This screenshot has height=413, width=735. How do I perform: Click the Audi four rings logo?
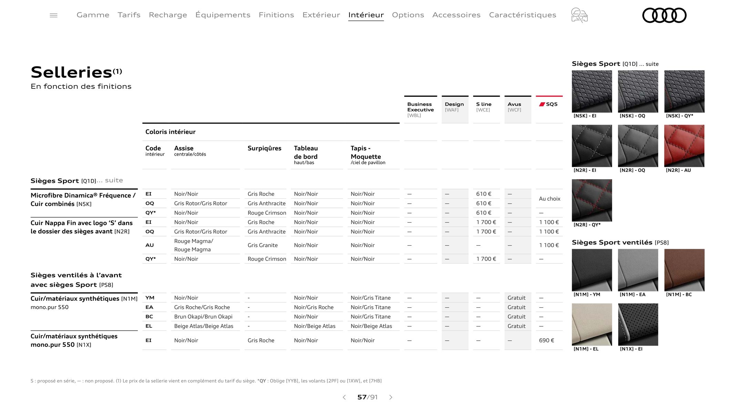coord(664,15)
